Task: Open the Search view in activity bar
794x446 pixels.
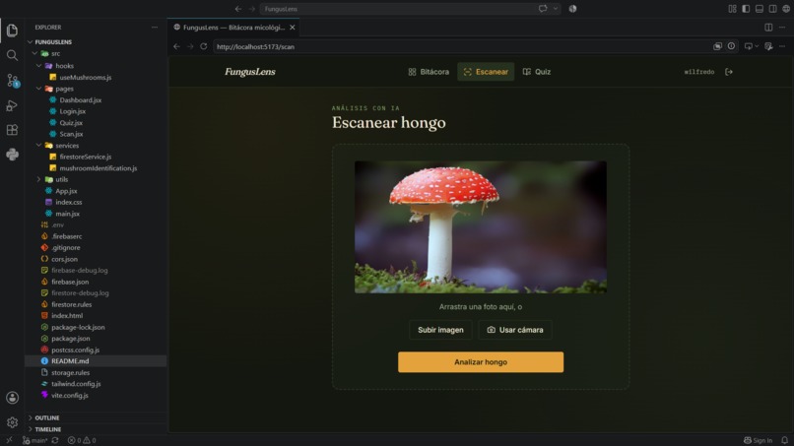Action: point(12,55)
